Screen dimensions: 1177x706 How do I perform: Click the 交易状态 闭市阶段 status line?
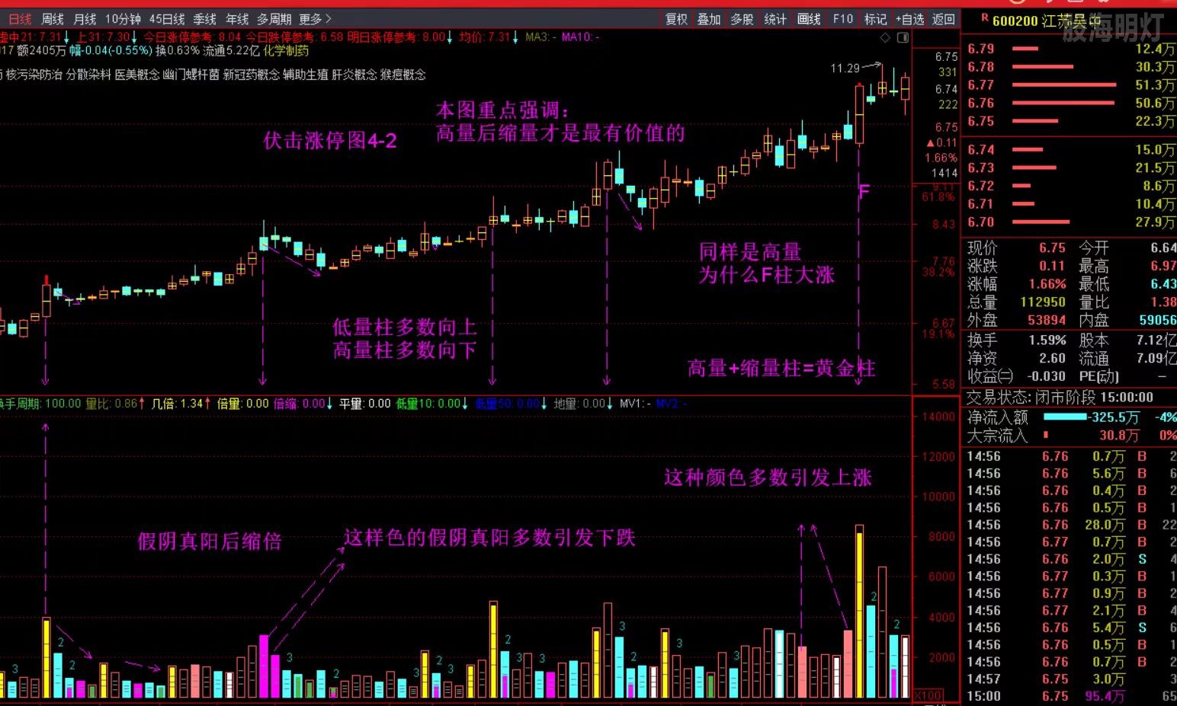point(1060,398)
